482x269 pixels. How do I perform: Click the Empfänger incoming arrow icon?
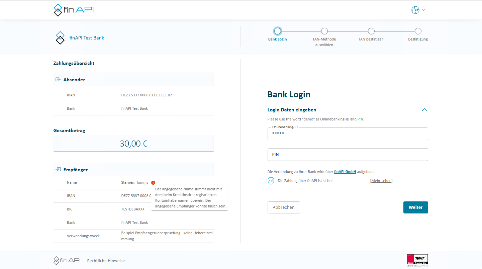tap(58, 169)
